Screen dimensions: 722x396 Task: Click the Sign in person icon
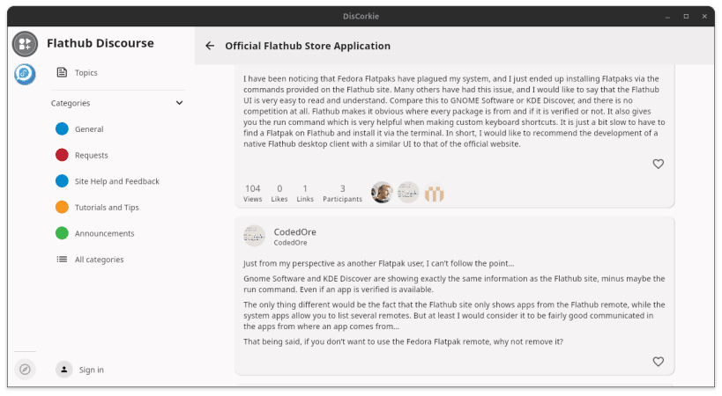pyautogui.click(x=64, y=370)
